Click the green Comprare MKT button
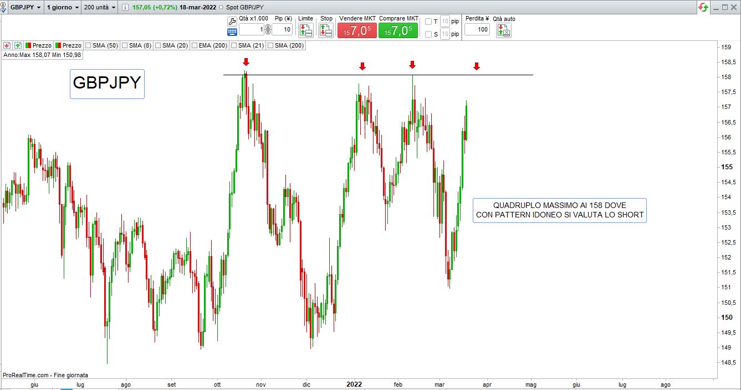 pos(398,31)
